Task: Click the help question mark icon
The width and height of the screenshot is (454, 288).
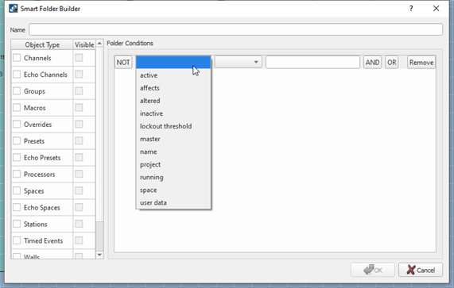Action: click(x=411, y=9)
